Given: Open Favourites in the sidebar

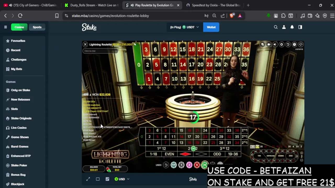Looking at the screenshot, I should point(24,41).
